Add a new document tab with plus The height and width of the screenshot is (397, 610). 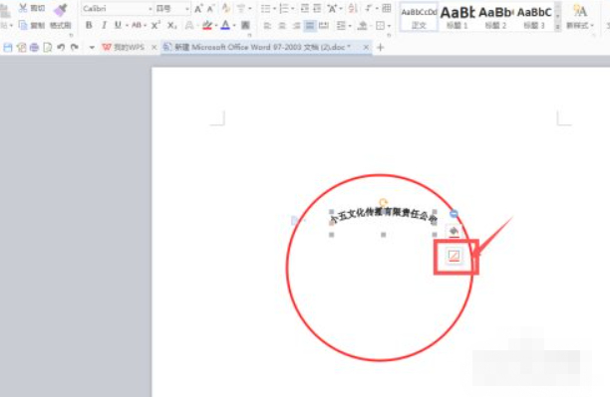[381, 48]
